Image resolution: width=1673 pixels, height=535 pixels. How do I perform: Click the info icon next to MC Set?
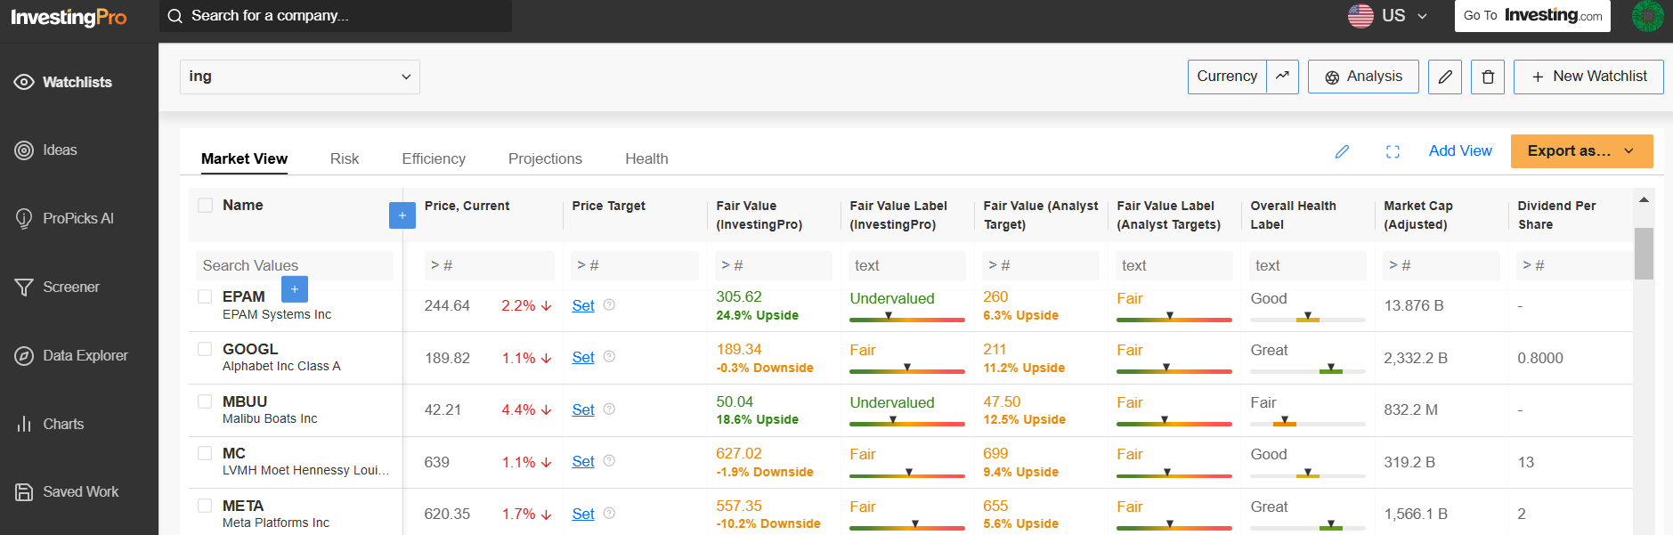609,460
